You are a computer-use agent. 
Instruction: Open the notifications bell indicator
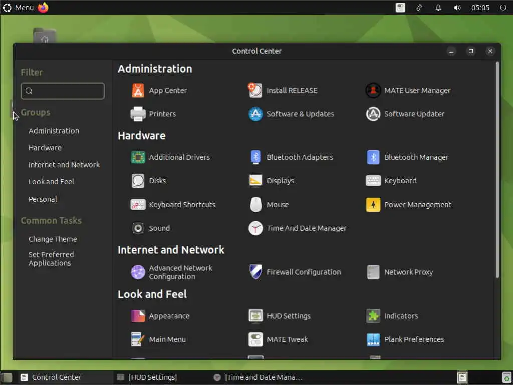[438, 7]
